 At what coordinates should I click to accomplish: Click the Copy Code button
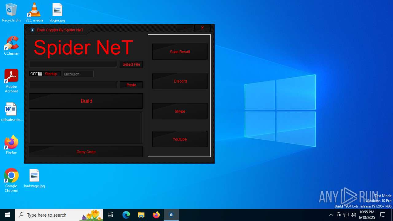click(x=86, y=152)
